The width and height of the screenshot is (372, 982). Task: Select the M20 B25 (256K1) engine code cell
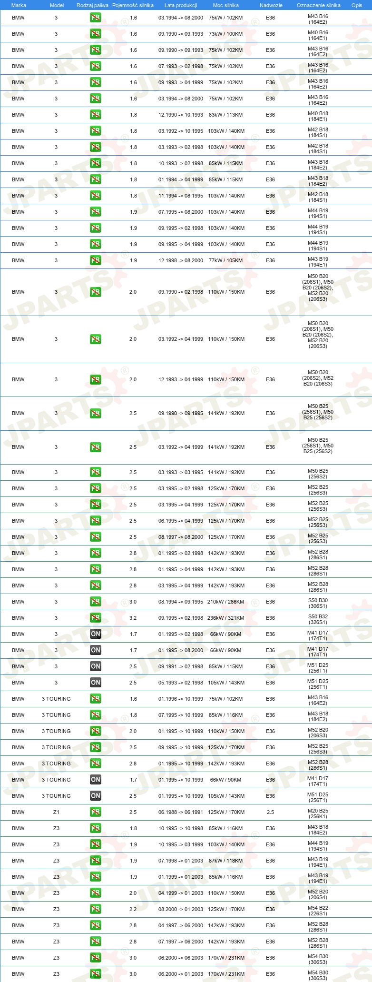coord(318,813)
